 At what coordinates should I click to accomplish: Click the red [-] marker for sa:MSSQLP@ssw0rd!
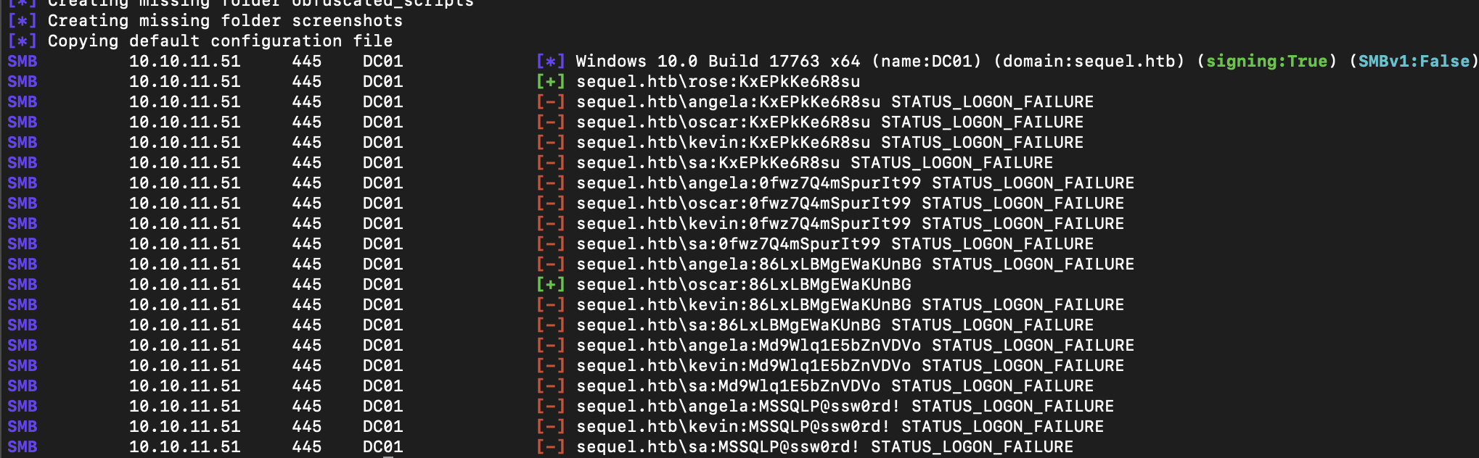coord(550,447)
